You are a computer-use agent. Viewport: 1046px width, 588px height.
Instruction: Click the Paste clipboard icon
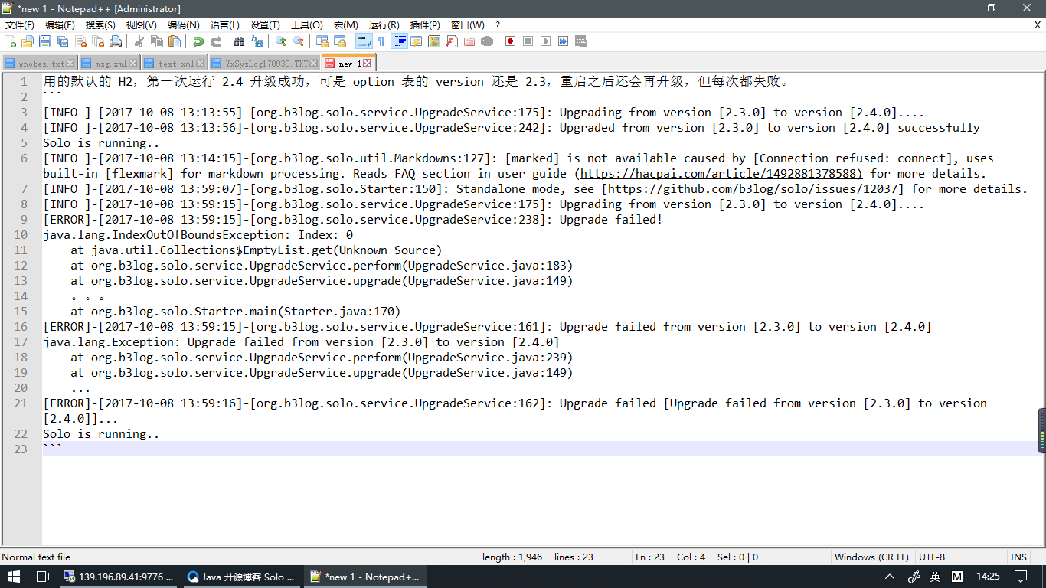175,41
